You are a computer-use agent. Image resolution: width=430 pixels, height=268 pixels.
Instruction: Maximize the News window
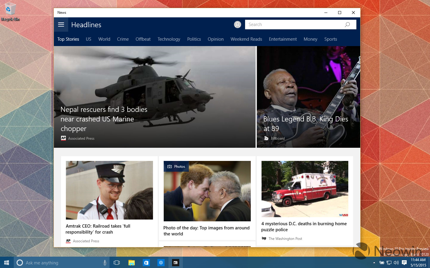tap(340, 13)
